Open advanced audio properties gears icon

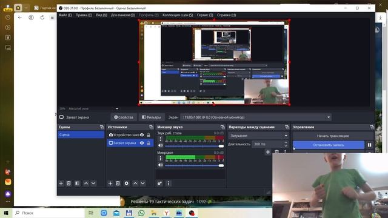[x=159, y=183]
